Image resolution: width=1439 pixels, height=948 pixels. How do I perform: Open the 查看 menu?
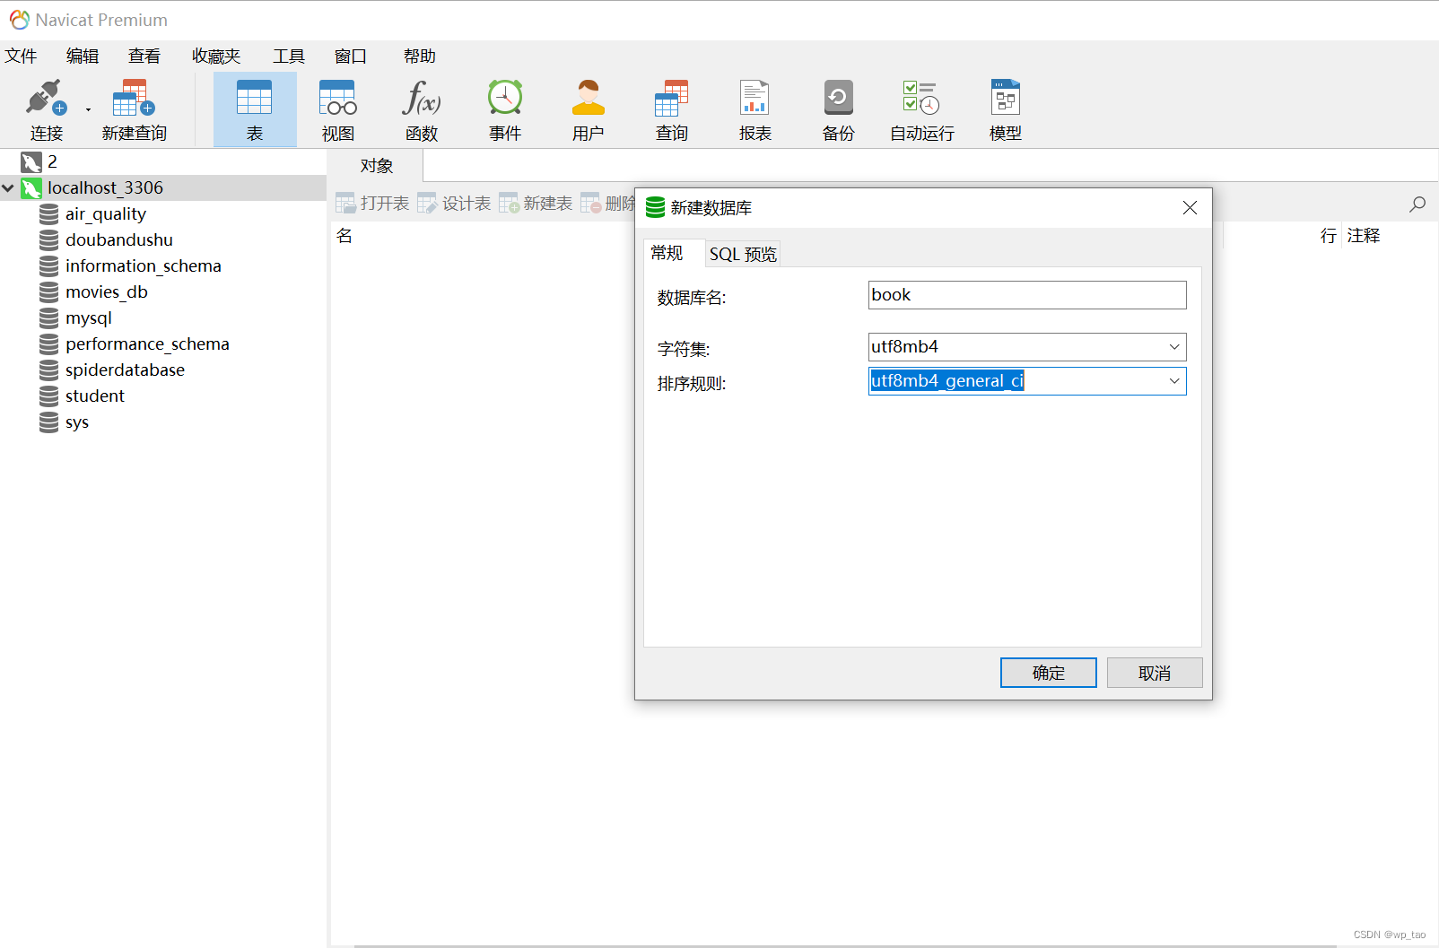pyautogui.click(x=144, y=56)
